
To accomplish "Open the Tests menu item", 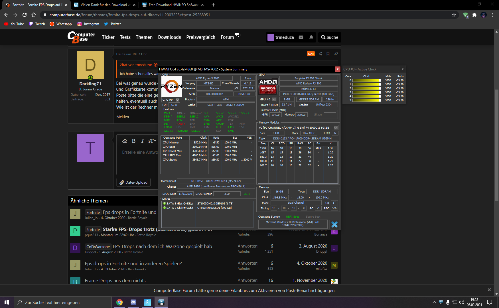I will click(x=125, y=37).
